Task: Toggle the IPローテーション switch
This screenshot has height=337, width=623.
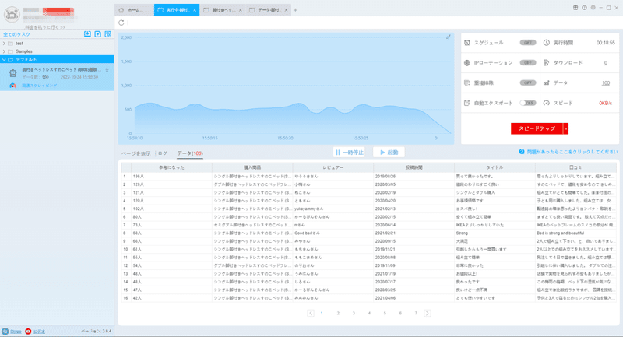Action: click(x=528, y=63)
